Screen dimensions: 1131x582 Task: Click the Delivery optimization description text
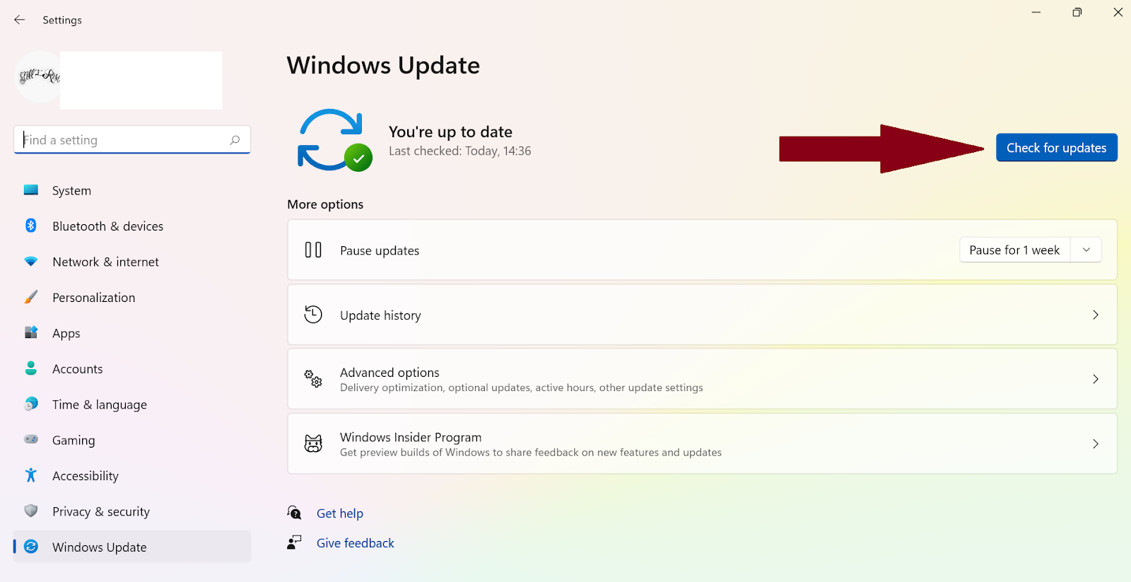tap(522, 388)
